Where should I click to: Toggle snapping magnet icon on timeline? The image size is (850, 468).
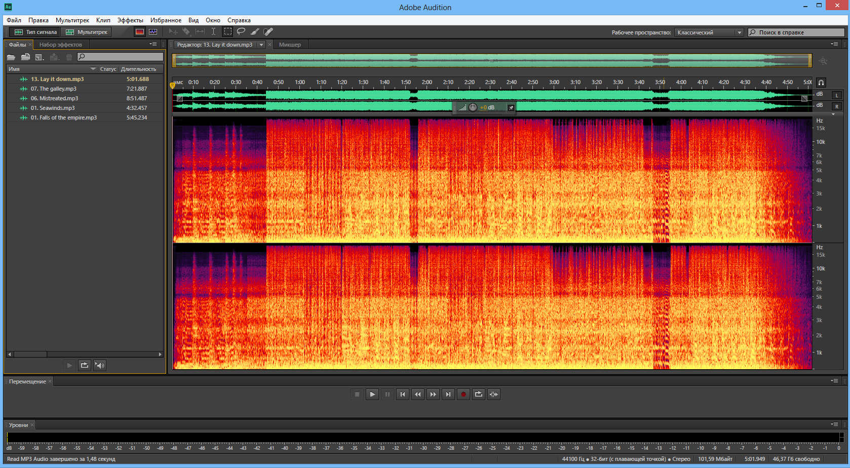[x=821, y=82]
